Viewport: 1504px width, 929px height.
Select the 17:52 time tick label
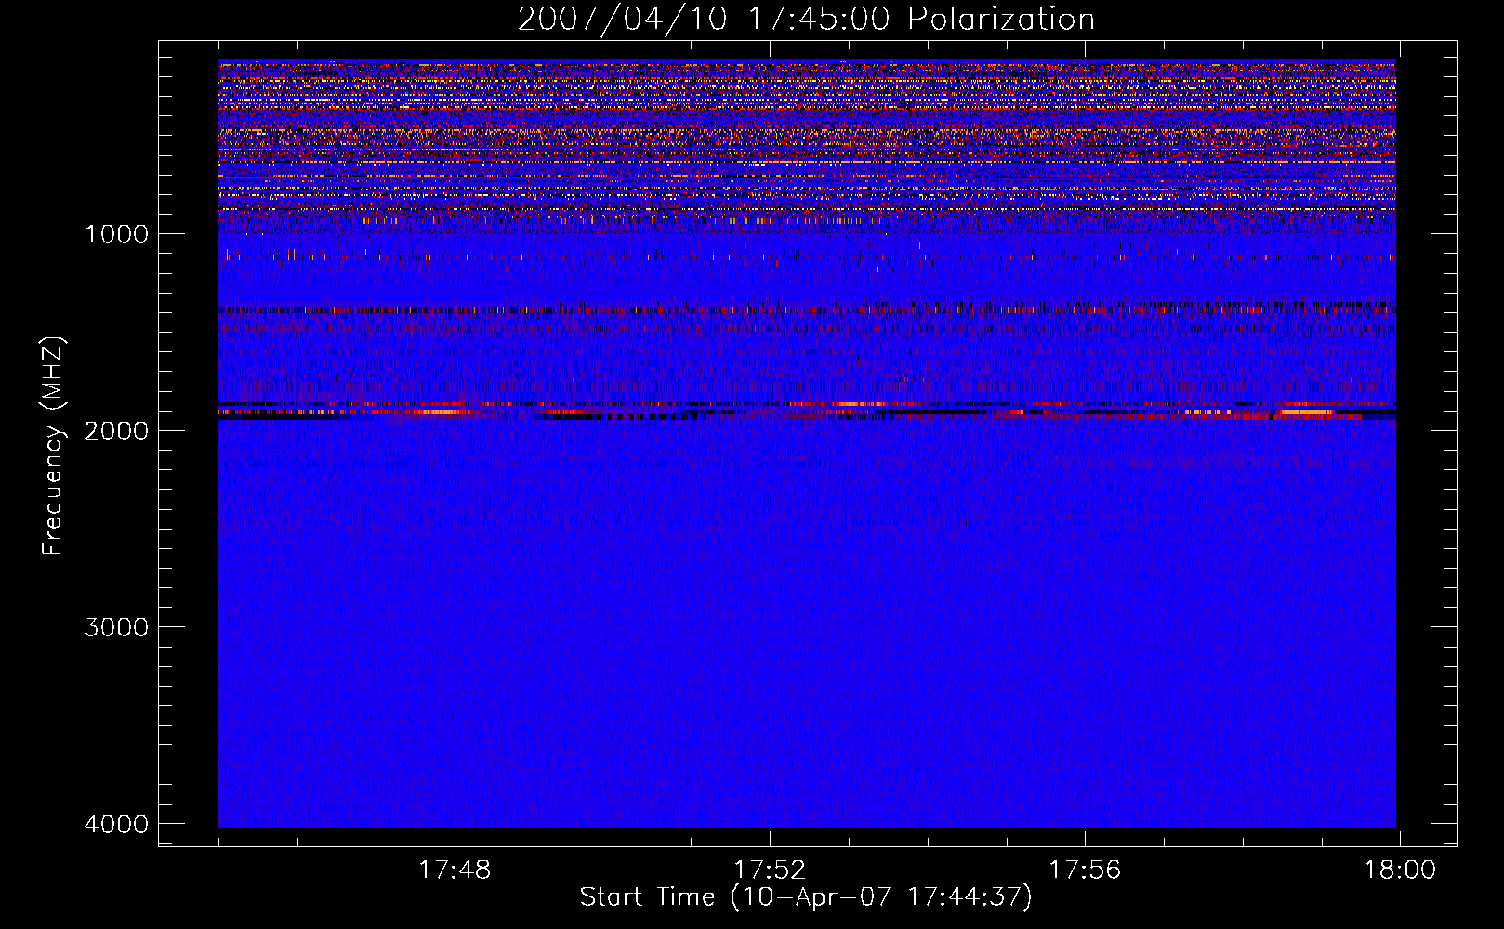[770, 870]
